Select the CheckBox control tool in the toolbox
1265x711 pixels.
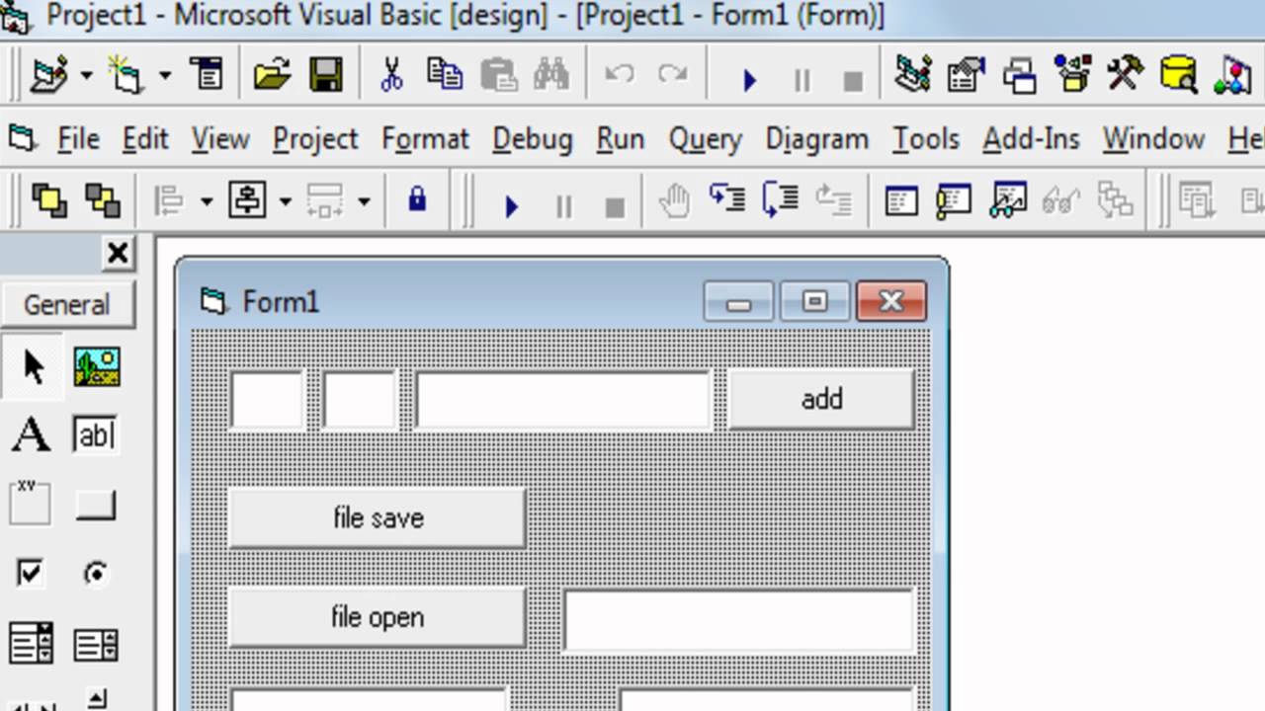click(31, 573)
